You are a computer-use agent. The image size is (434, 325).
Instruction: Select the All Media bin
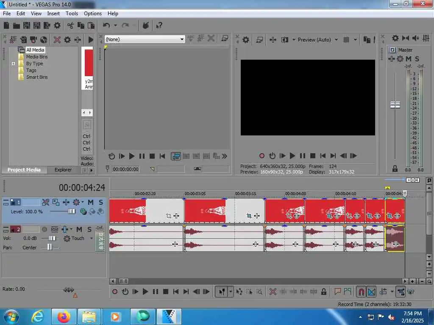coord(35,50)
